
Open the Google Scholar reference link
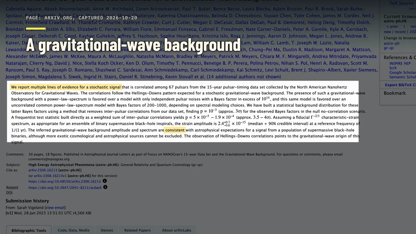(403, 72)
